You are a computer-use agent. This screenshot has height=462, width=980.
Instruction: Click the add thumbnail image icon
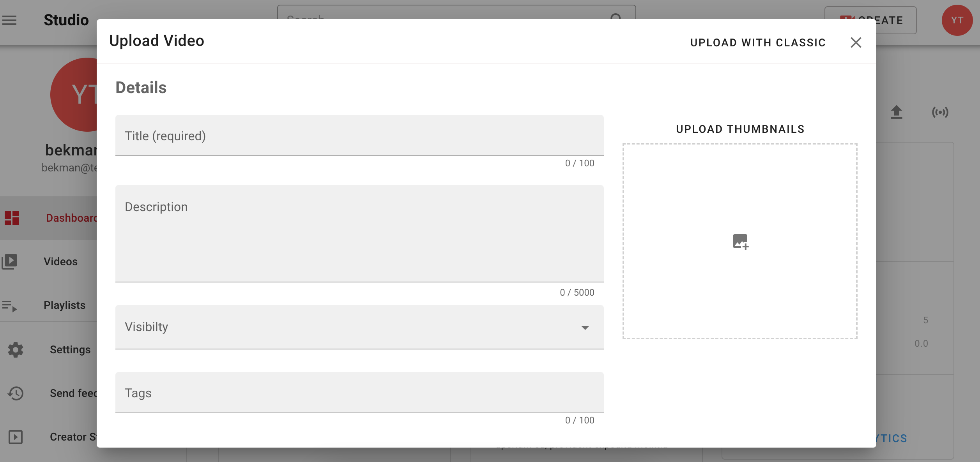pyautogui.click(x=739, y=242)
